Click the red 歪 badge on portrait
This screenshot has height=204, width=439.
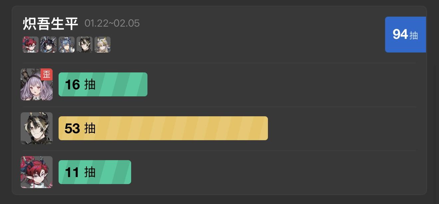[x=47, y=74]
